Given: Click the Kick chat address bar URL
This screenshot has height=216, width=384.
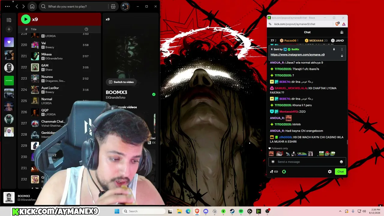Looking at the screenshot, I should pos(295,24).
